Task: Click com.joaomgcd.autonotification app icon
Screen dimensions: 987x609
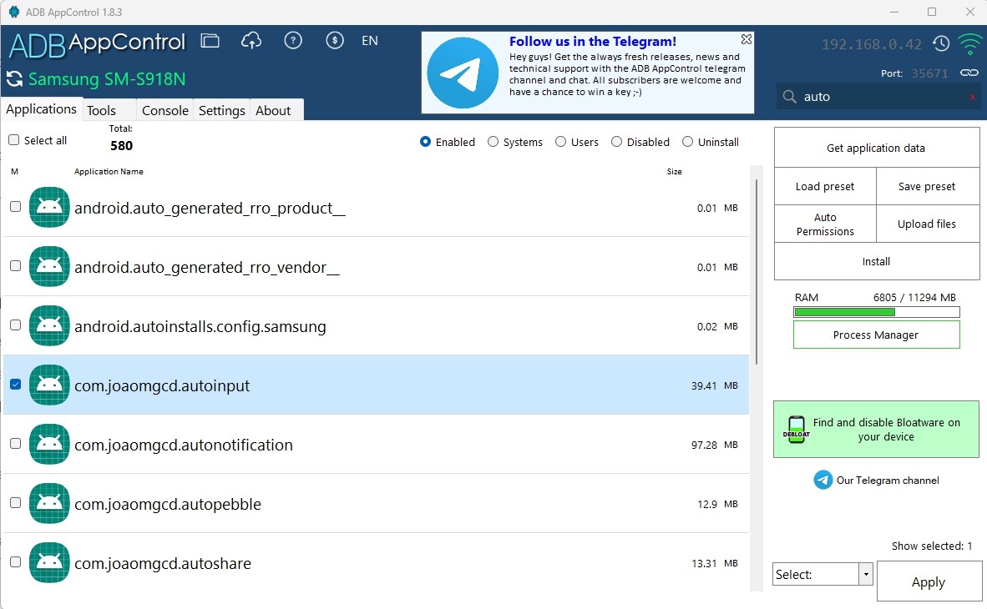Action: [49, 444]
